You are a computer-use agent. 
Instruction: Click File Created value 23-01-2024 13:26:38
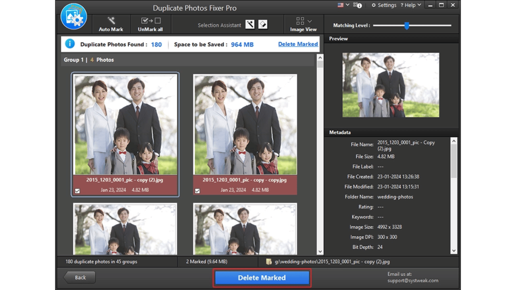[398, 176]
